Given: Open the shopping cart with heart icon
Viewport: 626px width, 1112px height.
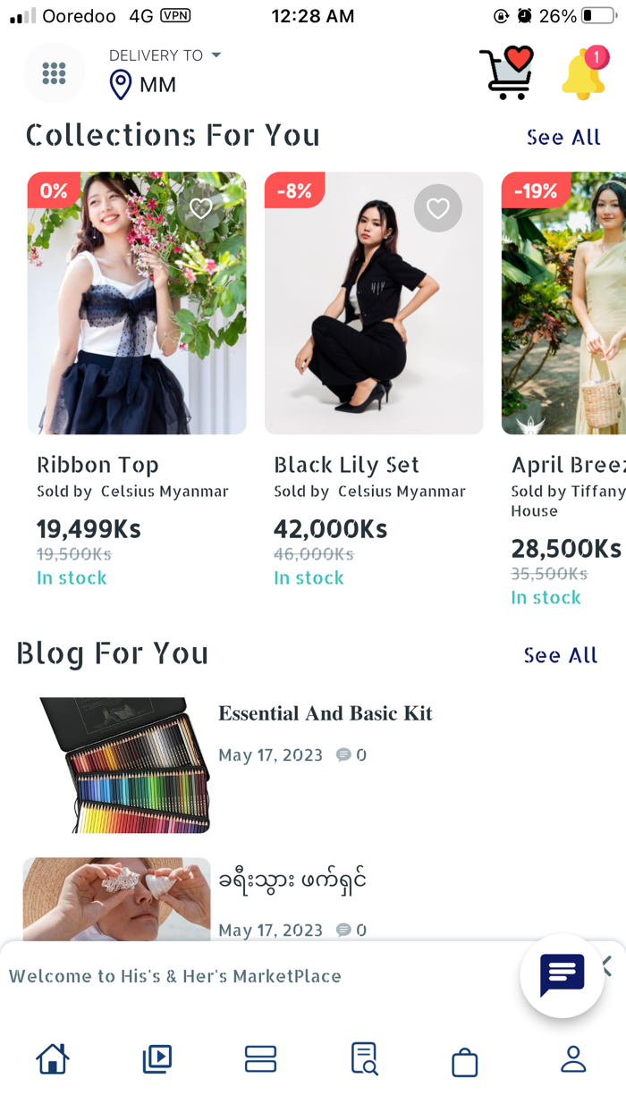Looking at the screenshot, I should tap(507, 71).
